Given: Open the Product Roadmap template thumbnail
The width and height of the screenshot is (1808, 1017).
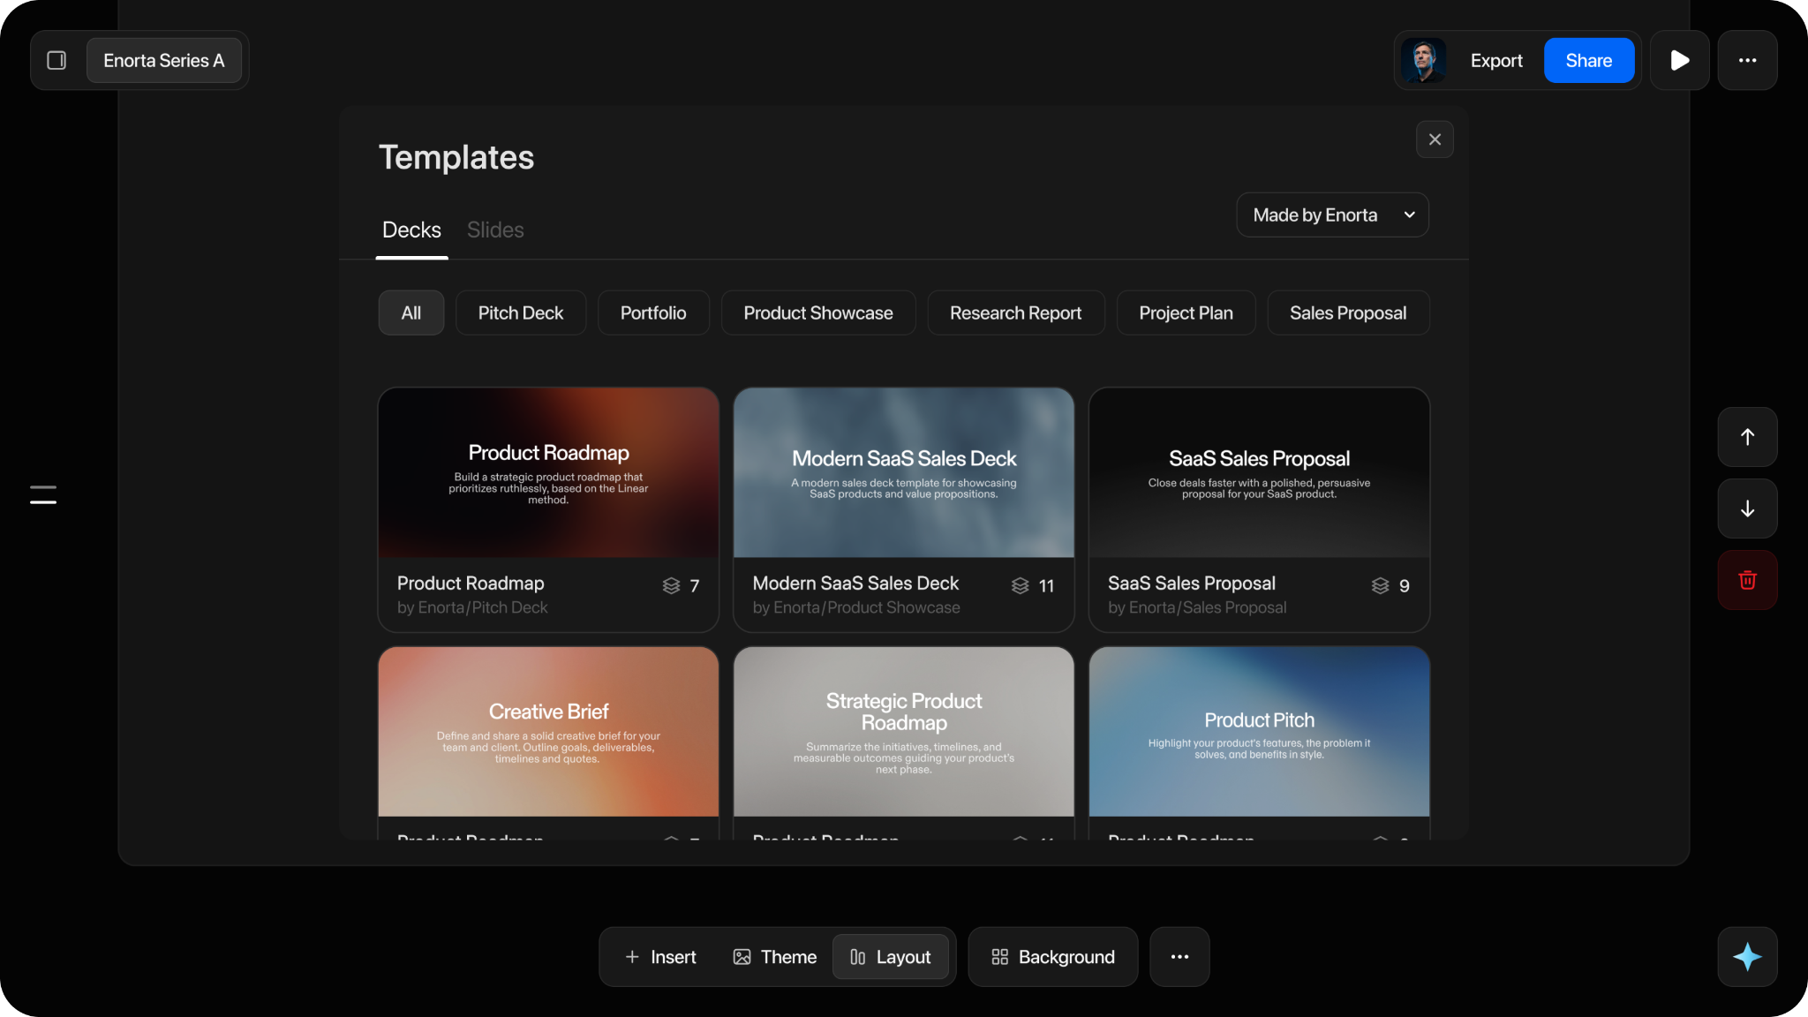Looking at the screenshot, I should pos(548,472).
